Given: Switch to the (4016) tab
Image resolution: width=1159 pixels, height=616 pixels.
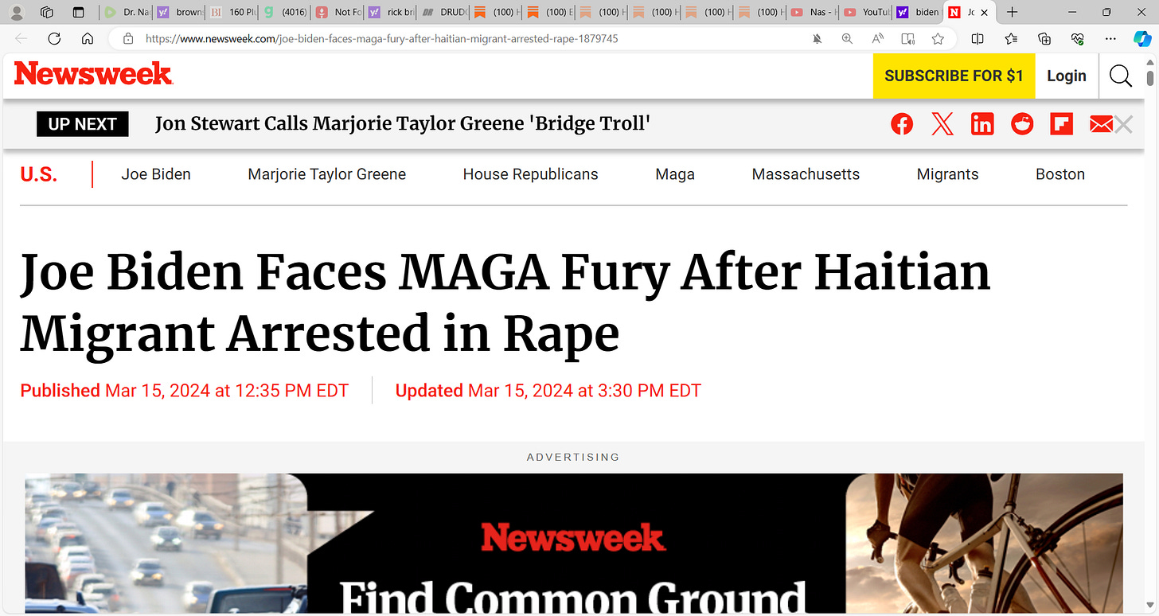Looking at the screenshot, I should point(285,12).
